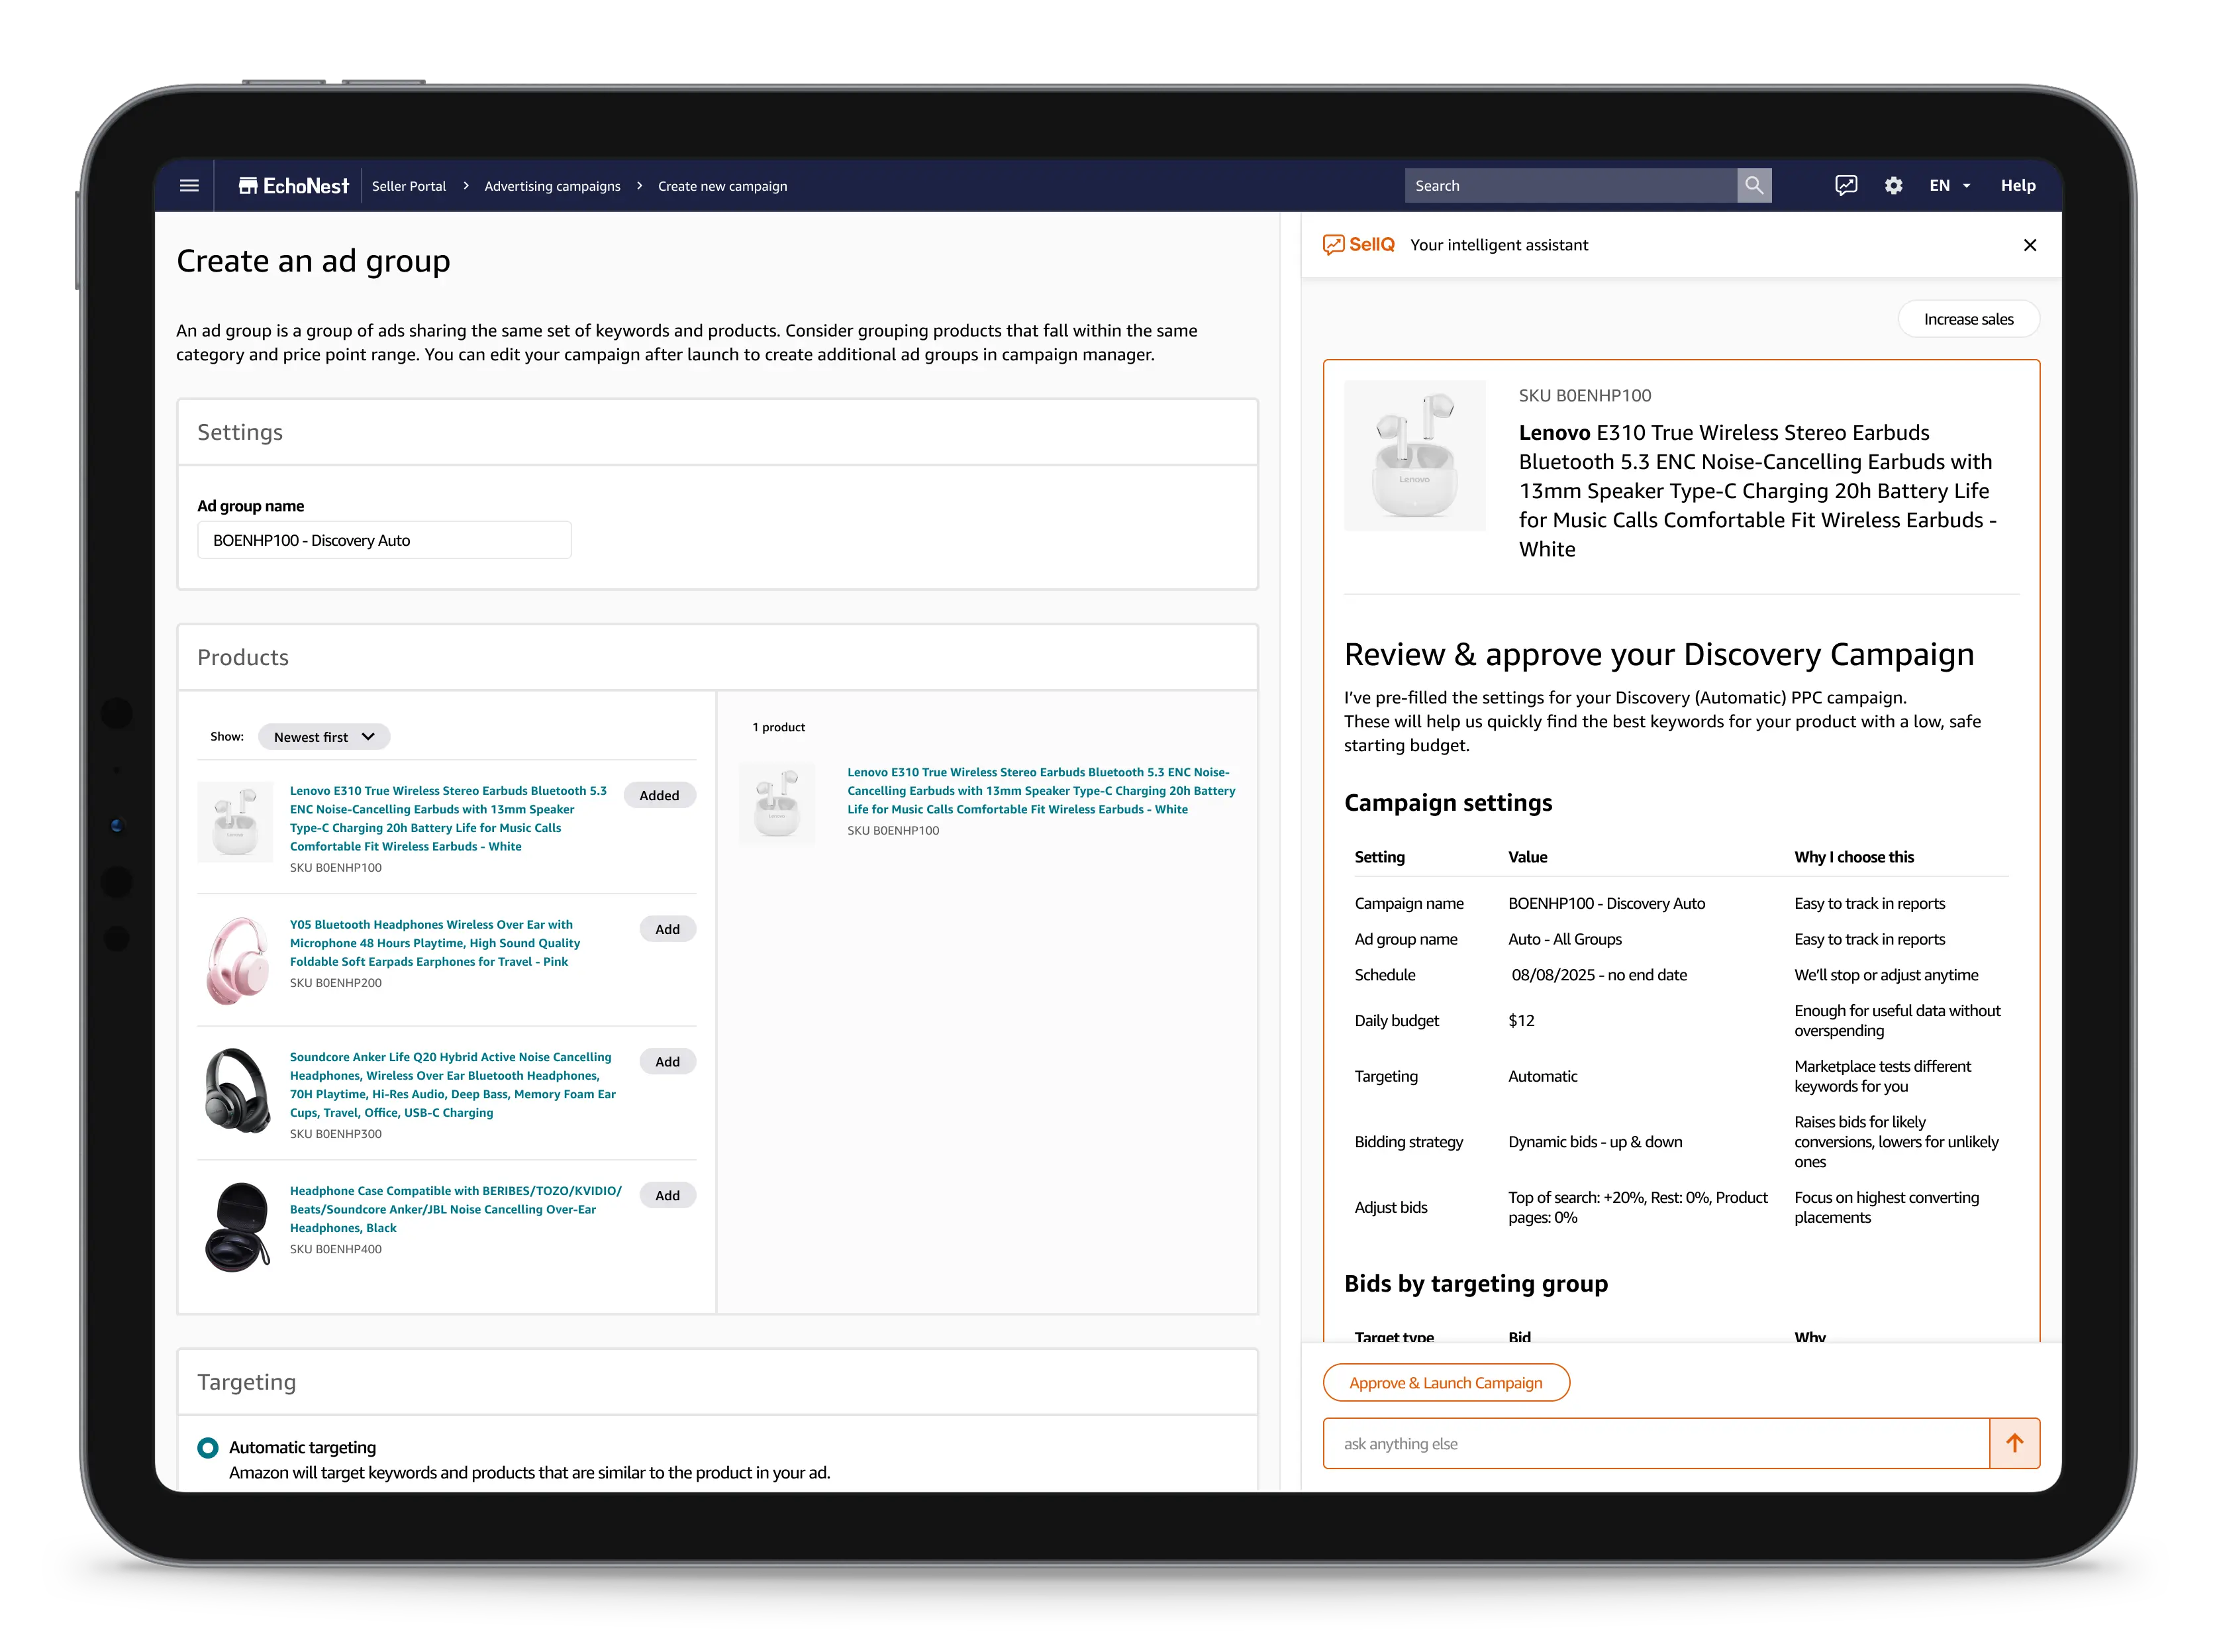Click the SellQ logo in assistant header
2217x1652 pixels.
click(x=1359, y=245)
